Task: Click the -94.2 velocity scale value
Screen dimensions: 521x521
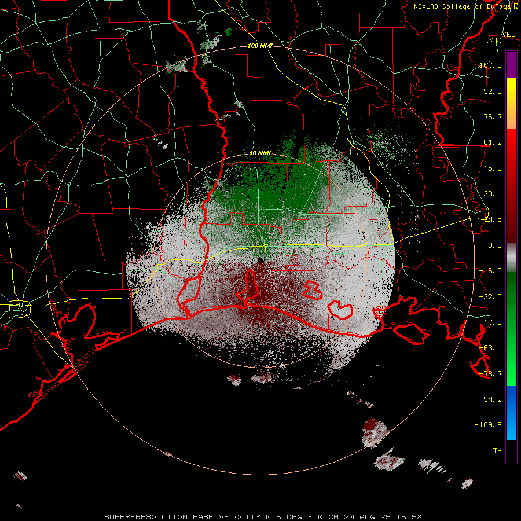Action: 490,399
